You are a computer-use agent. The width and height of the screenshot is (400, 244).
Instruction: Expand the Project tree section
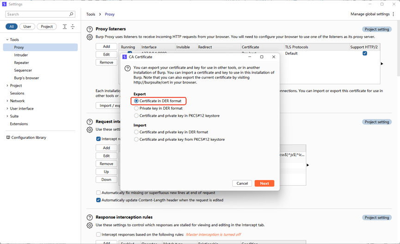7,86
